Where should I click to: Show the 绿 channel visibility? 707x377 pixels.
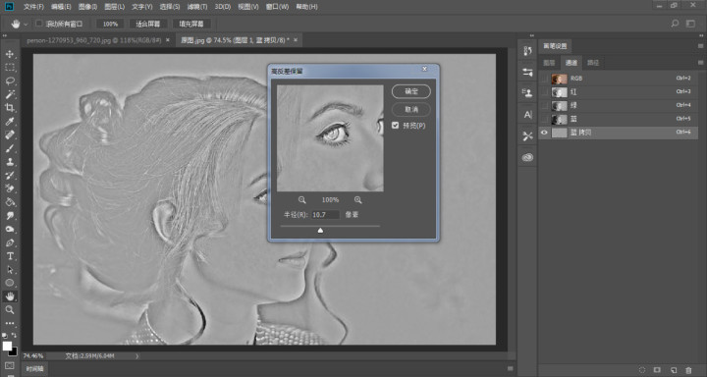544,105
